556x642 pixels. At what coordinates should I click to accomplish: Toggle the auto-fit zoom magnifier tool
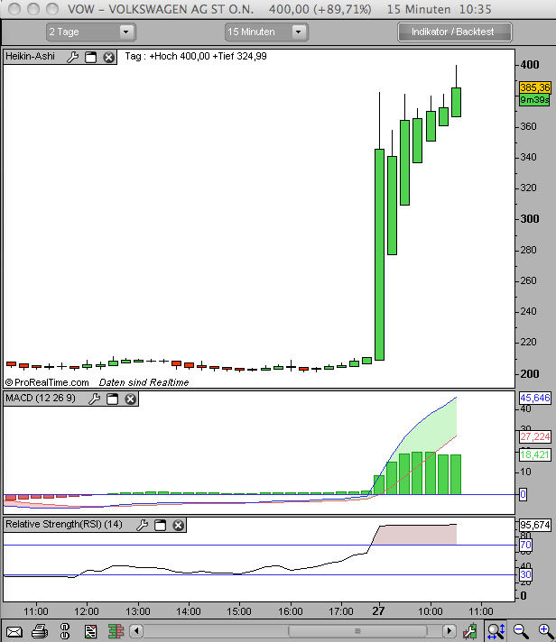click(496, 631)
